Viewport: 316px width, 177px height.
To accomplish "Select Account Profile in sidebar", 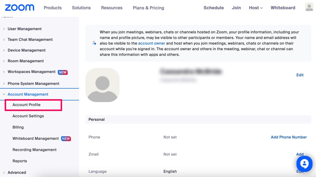I will (27, 105).
